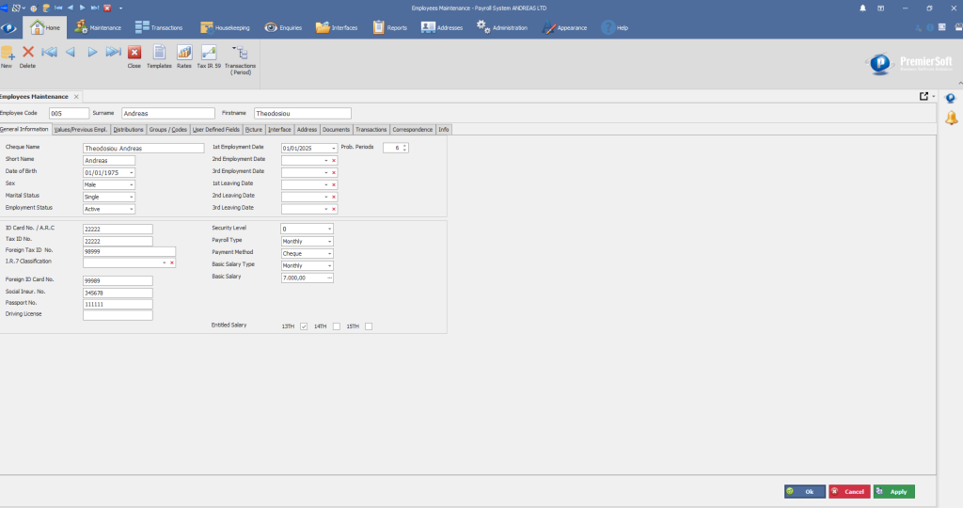This screenshot has height=508, width=963.
Task: Open the Housekeeping ribbon tab
Action: [x=225, y=27]
